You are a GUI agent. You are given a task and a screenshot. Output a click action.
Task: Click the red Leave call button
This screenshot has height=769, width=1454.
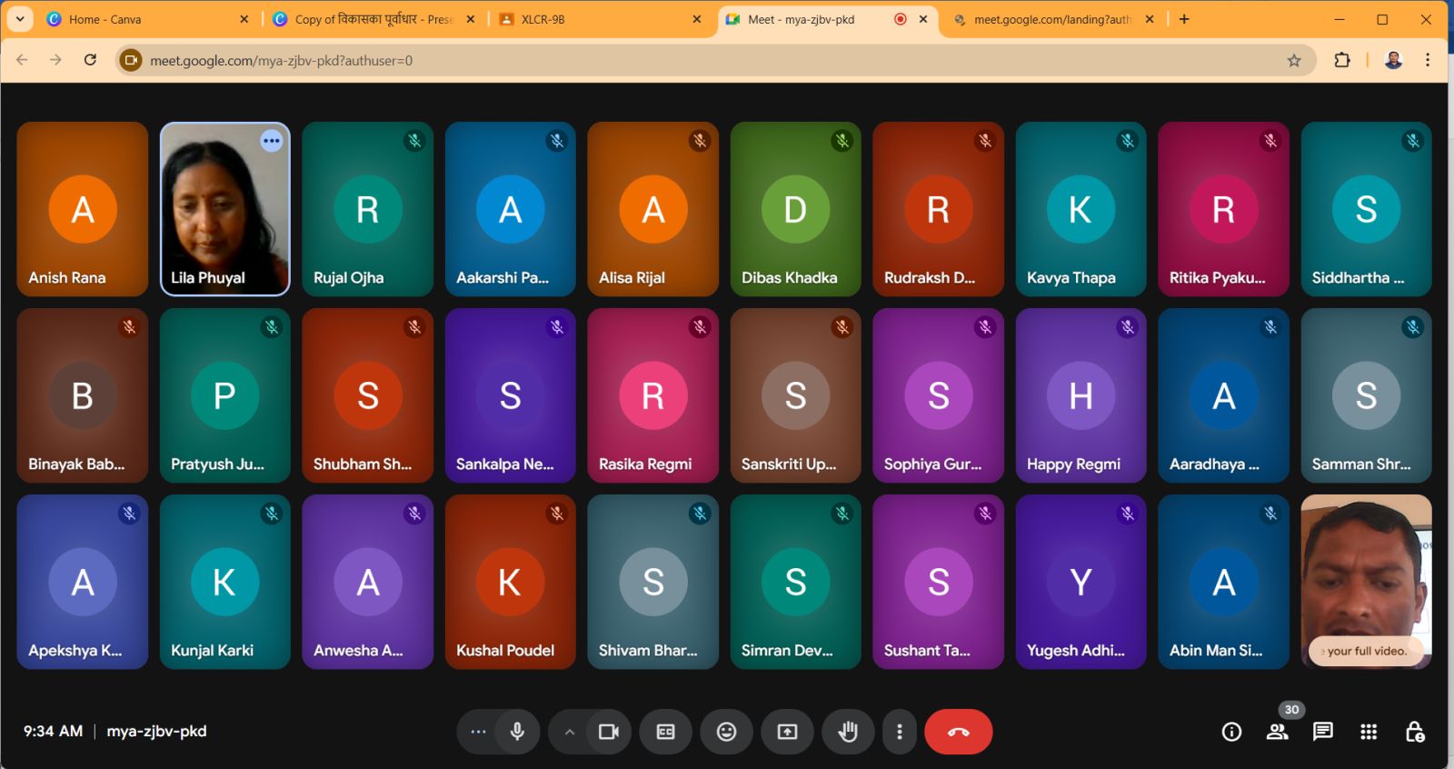(958, 732)
